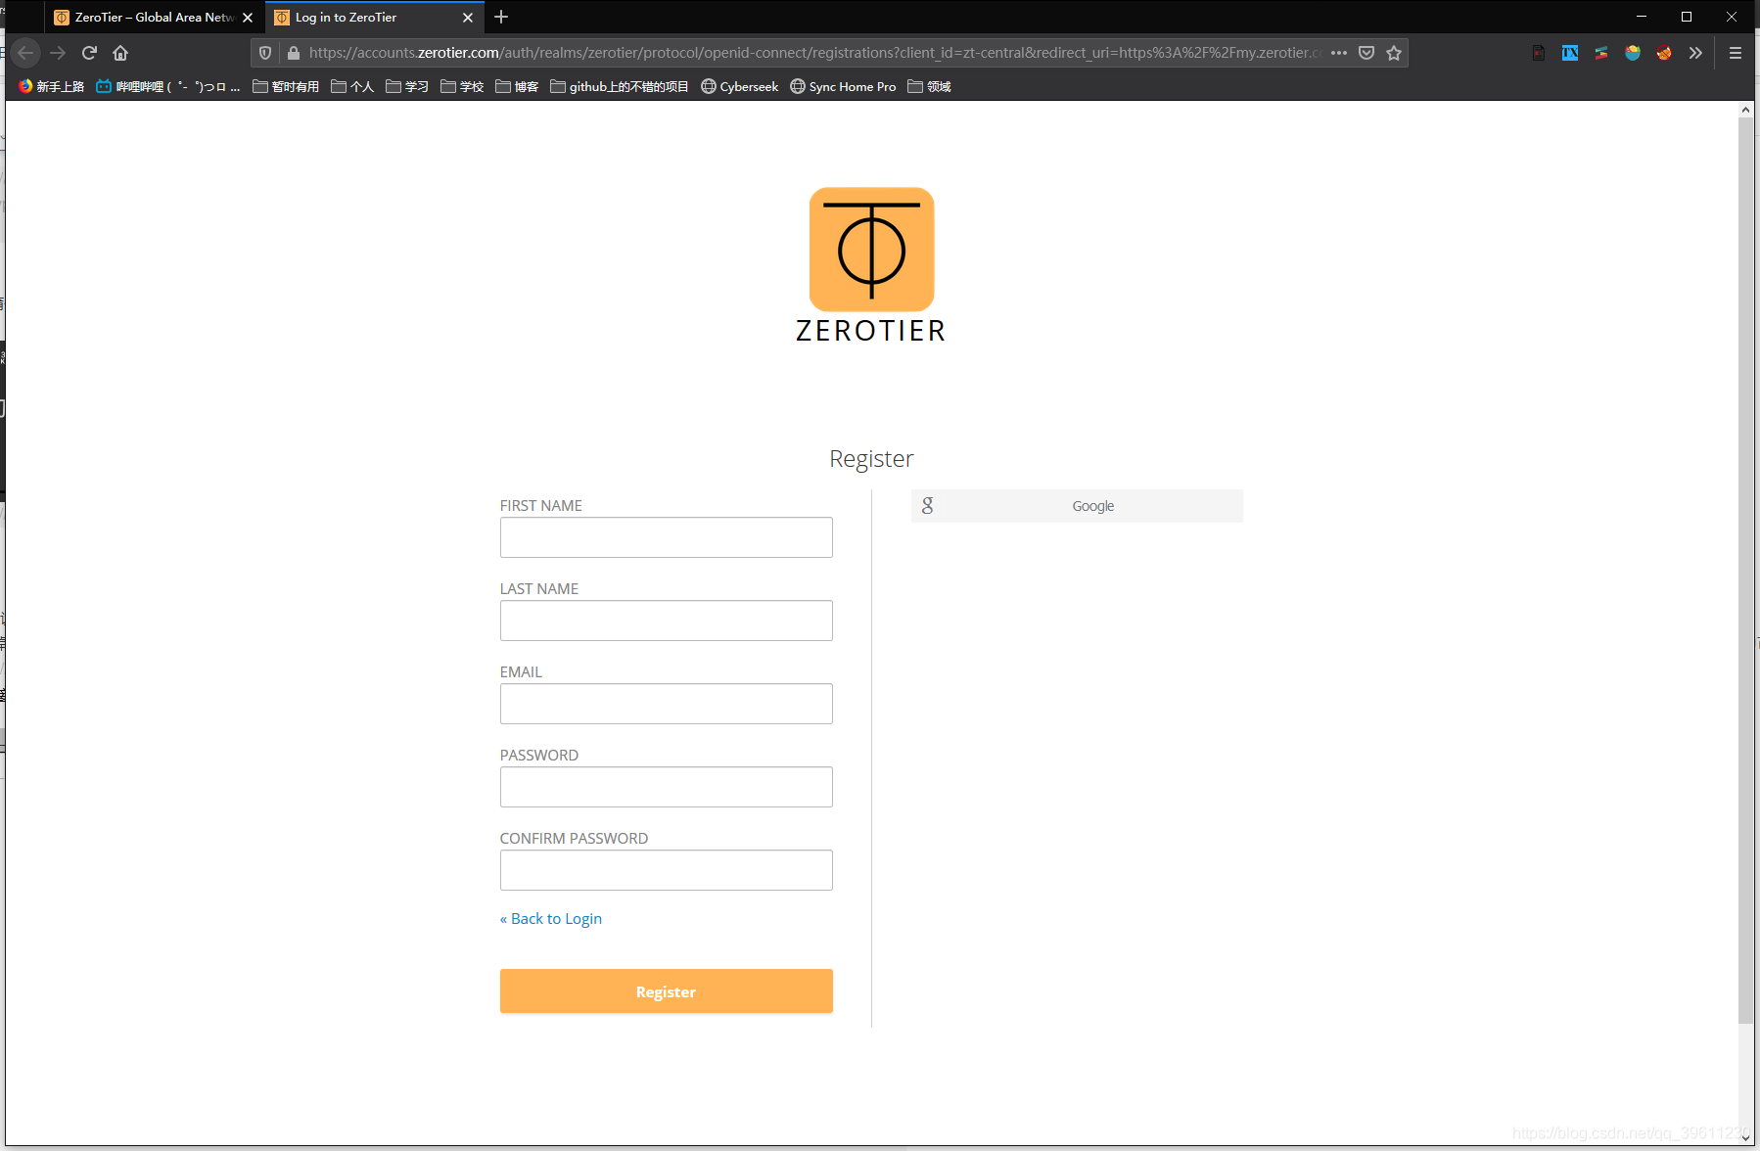Open the 学习 bookmark folder

[x=407, y=86]
